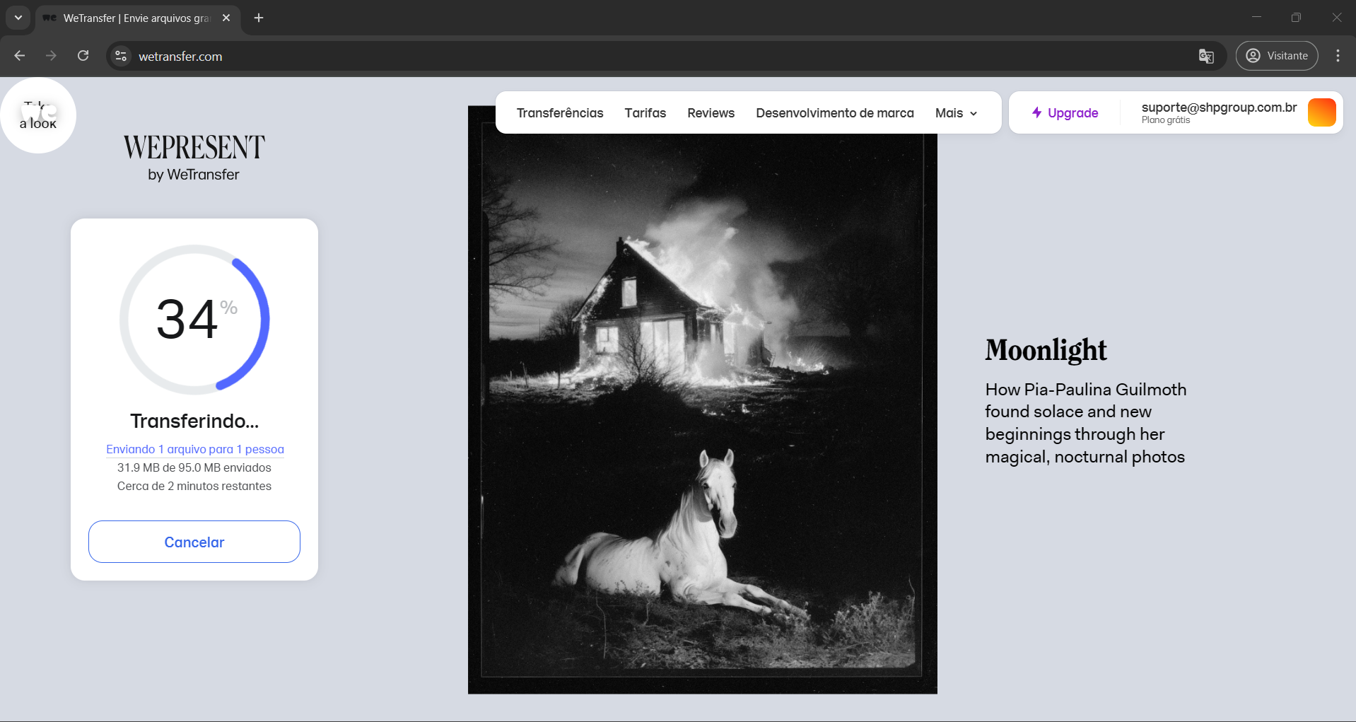
Task: Click the orange account avatar
Action: [1321, 112]
